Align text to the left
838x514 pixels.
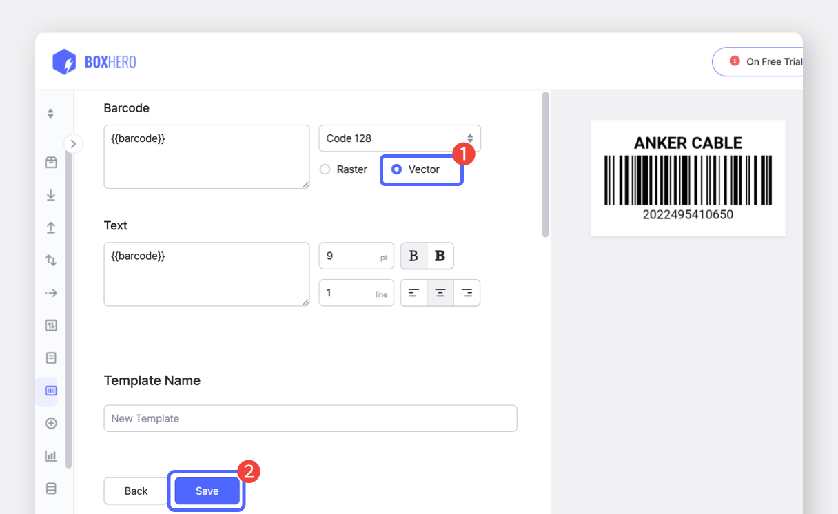pyautogui.click(x=413, y=293)
